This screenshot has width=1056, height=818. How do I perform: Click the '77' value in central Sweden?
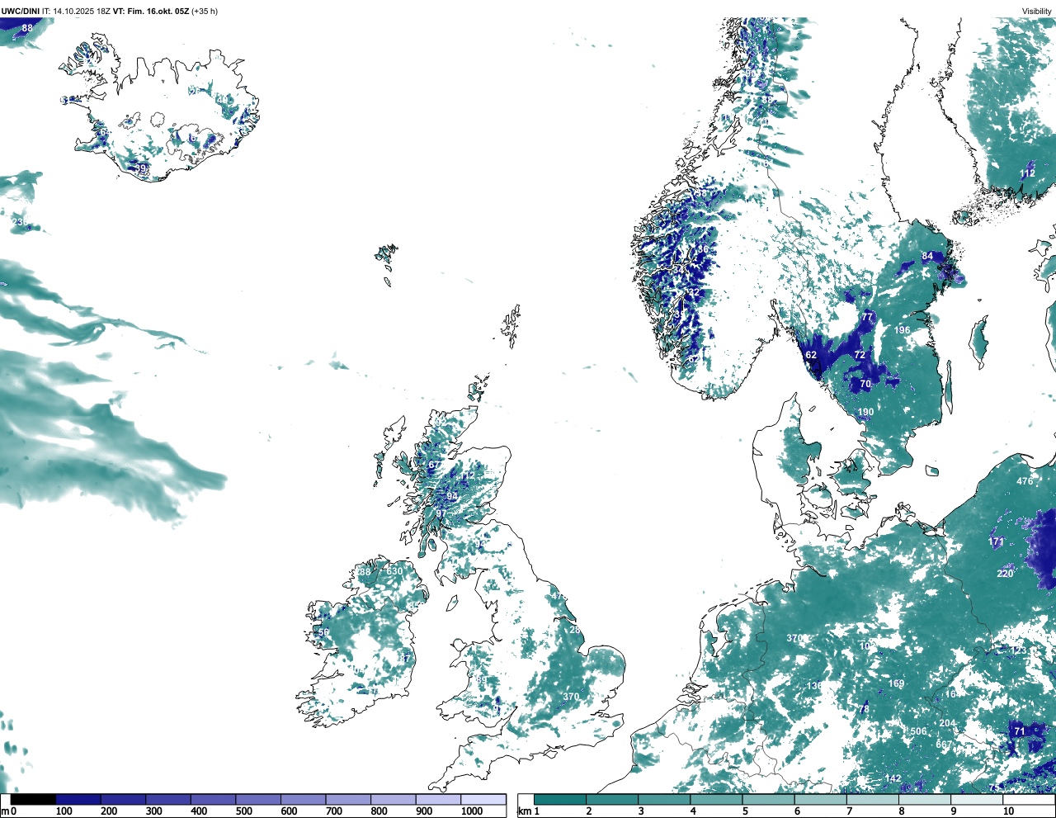tap(867, 317)
